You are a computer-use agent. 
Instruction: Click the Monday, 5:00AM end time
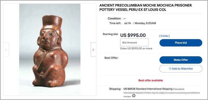(145, 23)
